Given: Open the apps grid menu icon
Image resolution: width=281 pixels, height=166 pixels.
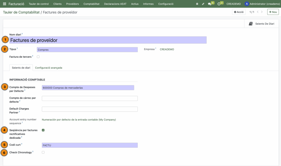Looking at the screenshot, I should coord(4,4).
